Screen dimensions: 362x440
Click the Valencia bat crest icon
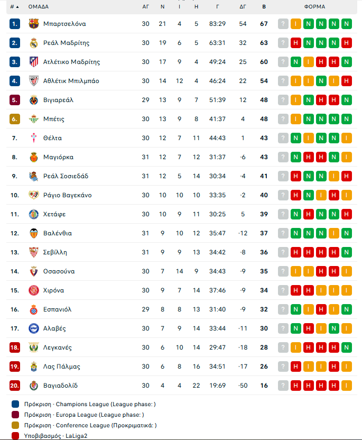(x=34, y=233)
